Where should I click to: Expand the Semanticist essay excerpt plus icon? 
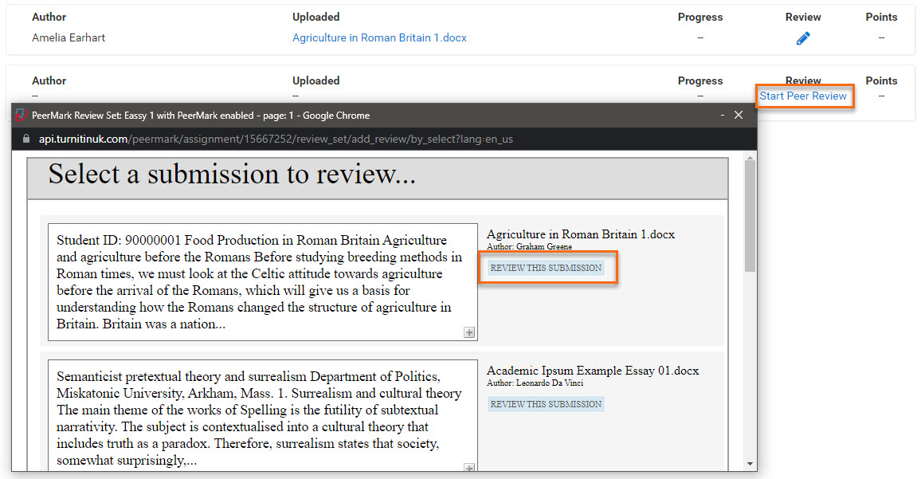pos(468,468)
